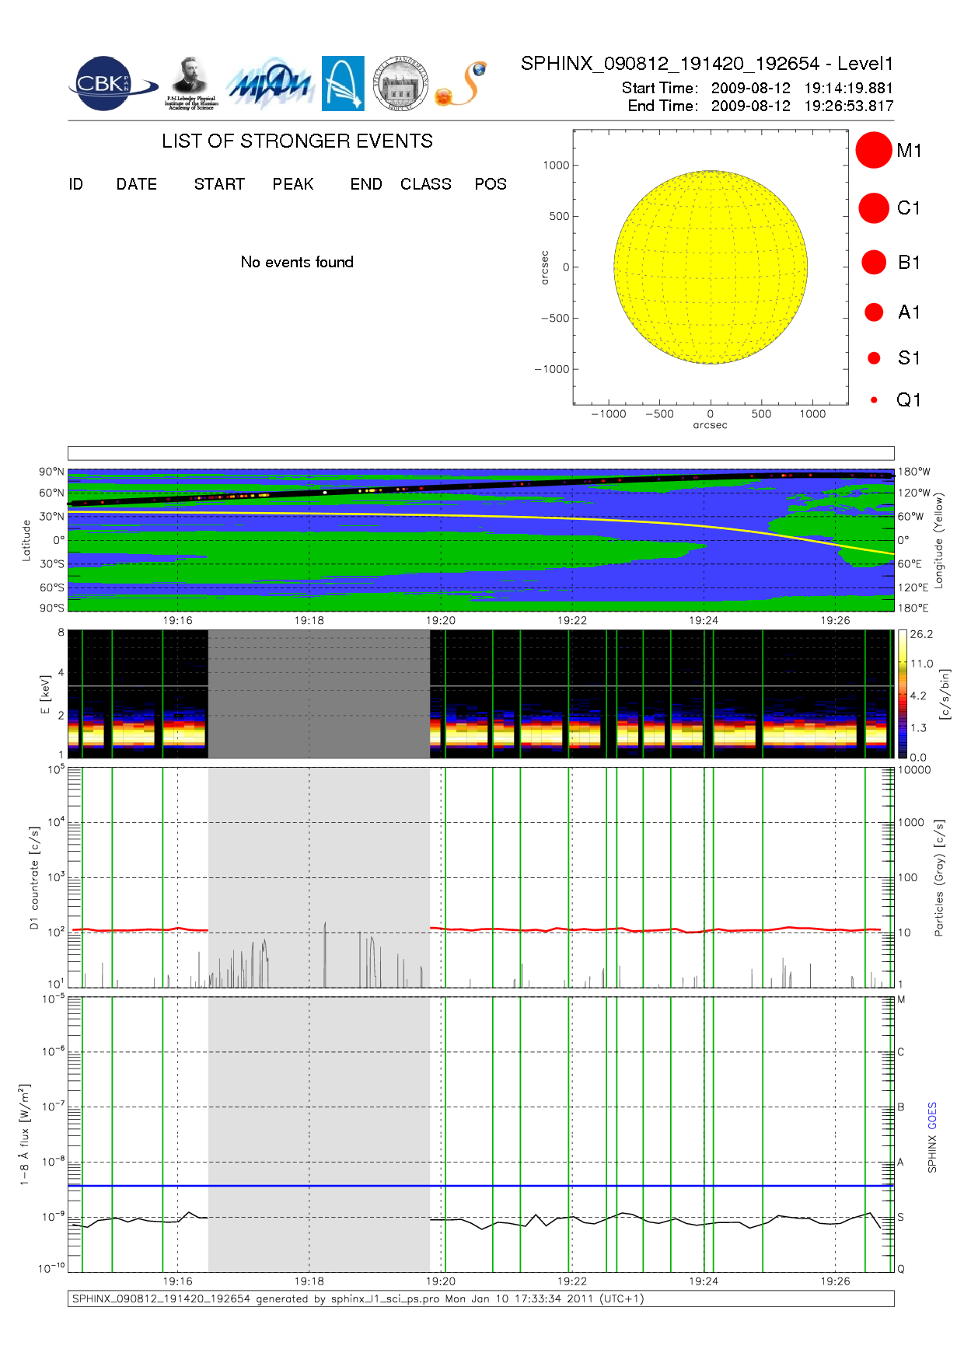The image size is (964, 1363).
Task: Click the M1 red circle in legend
Action: (873, 150)
